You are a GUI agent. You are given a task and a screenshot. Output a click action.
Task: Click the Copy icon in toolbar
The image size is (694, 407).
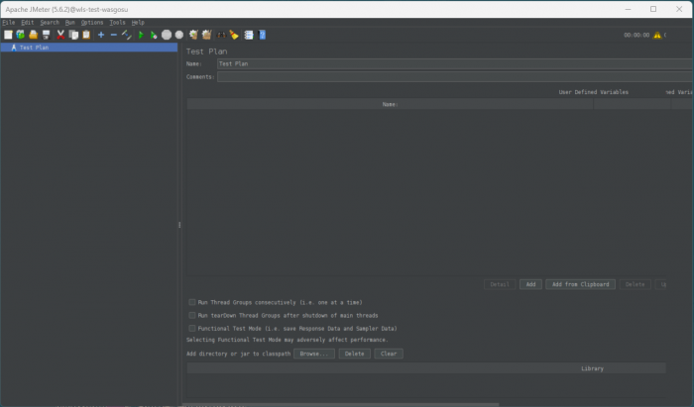coord(73,35)
